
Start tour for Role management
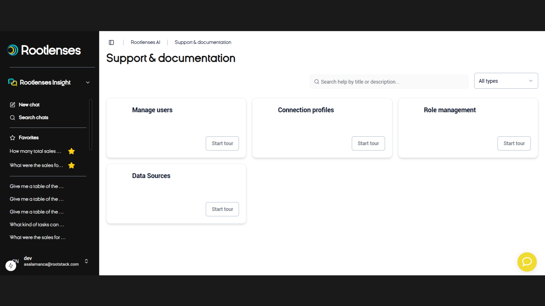pos(514,143)
